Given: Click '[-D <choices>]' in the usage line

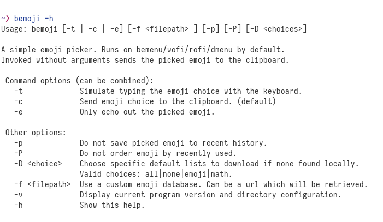Looking at the screenshot, I should tap(276, 29).
